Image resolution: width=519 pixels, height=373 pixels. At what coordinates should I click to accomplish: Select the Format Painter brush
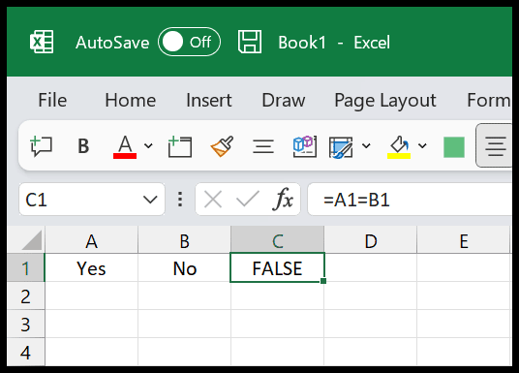(222, 146)
